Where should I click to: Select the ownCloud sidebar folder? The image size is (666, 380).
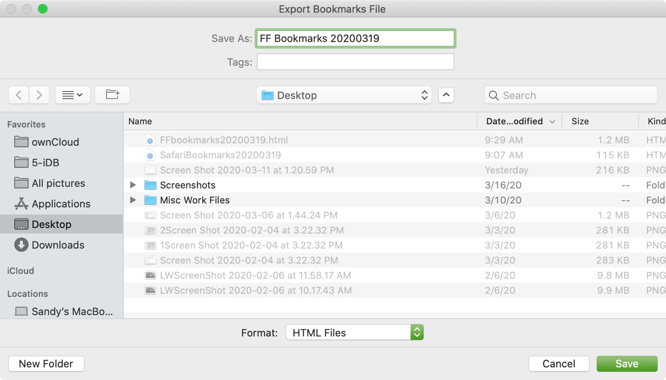(x=55, y=142)
